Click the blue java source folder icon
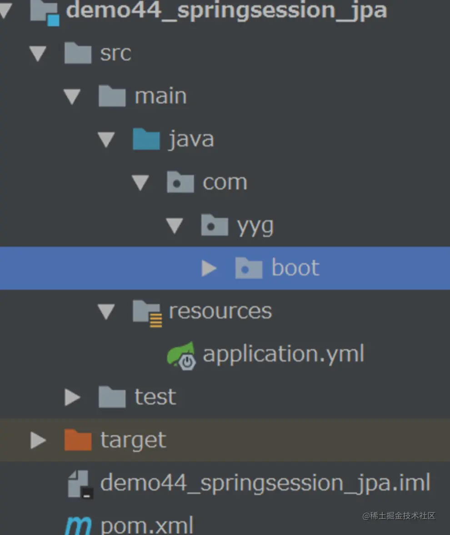Screen dimensions: 450x535 click(146, 139)
